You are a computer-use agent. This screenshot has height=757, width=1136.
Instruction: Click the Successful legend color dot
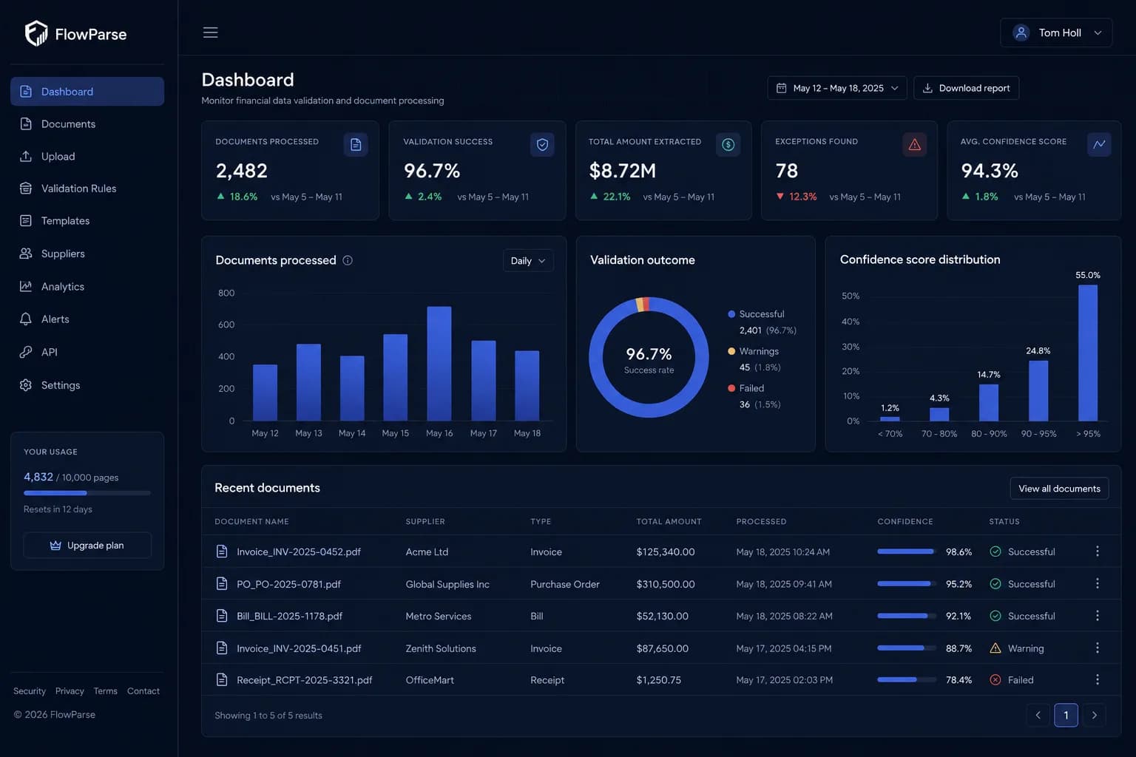pos(731,314)
